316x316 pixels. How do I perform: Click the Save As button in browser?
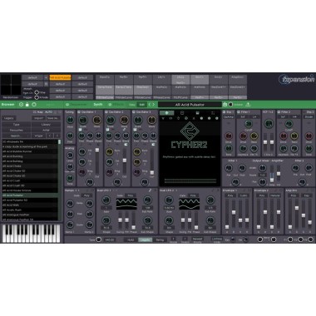pyautogui.click(x=52, y=118)
